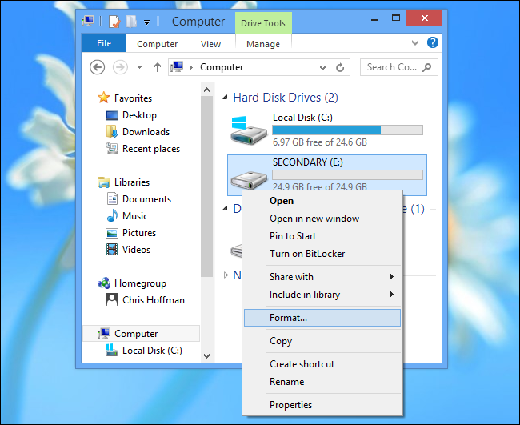This screenshot has width=520, height=425.
Task: Open the Pictures library
Action: 139,233
